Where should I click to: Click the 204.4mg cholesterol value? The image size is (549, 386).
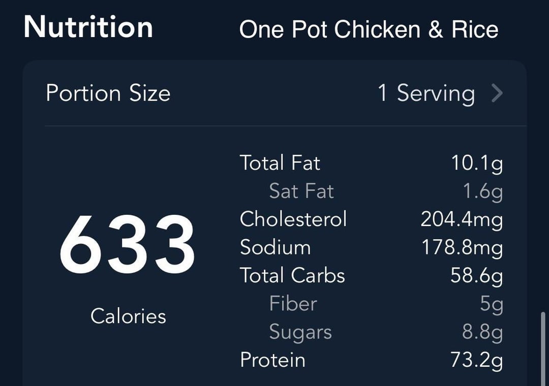(x=462, y=220)
